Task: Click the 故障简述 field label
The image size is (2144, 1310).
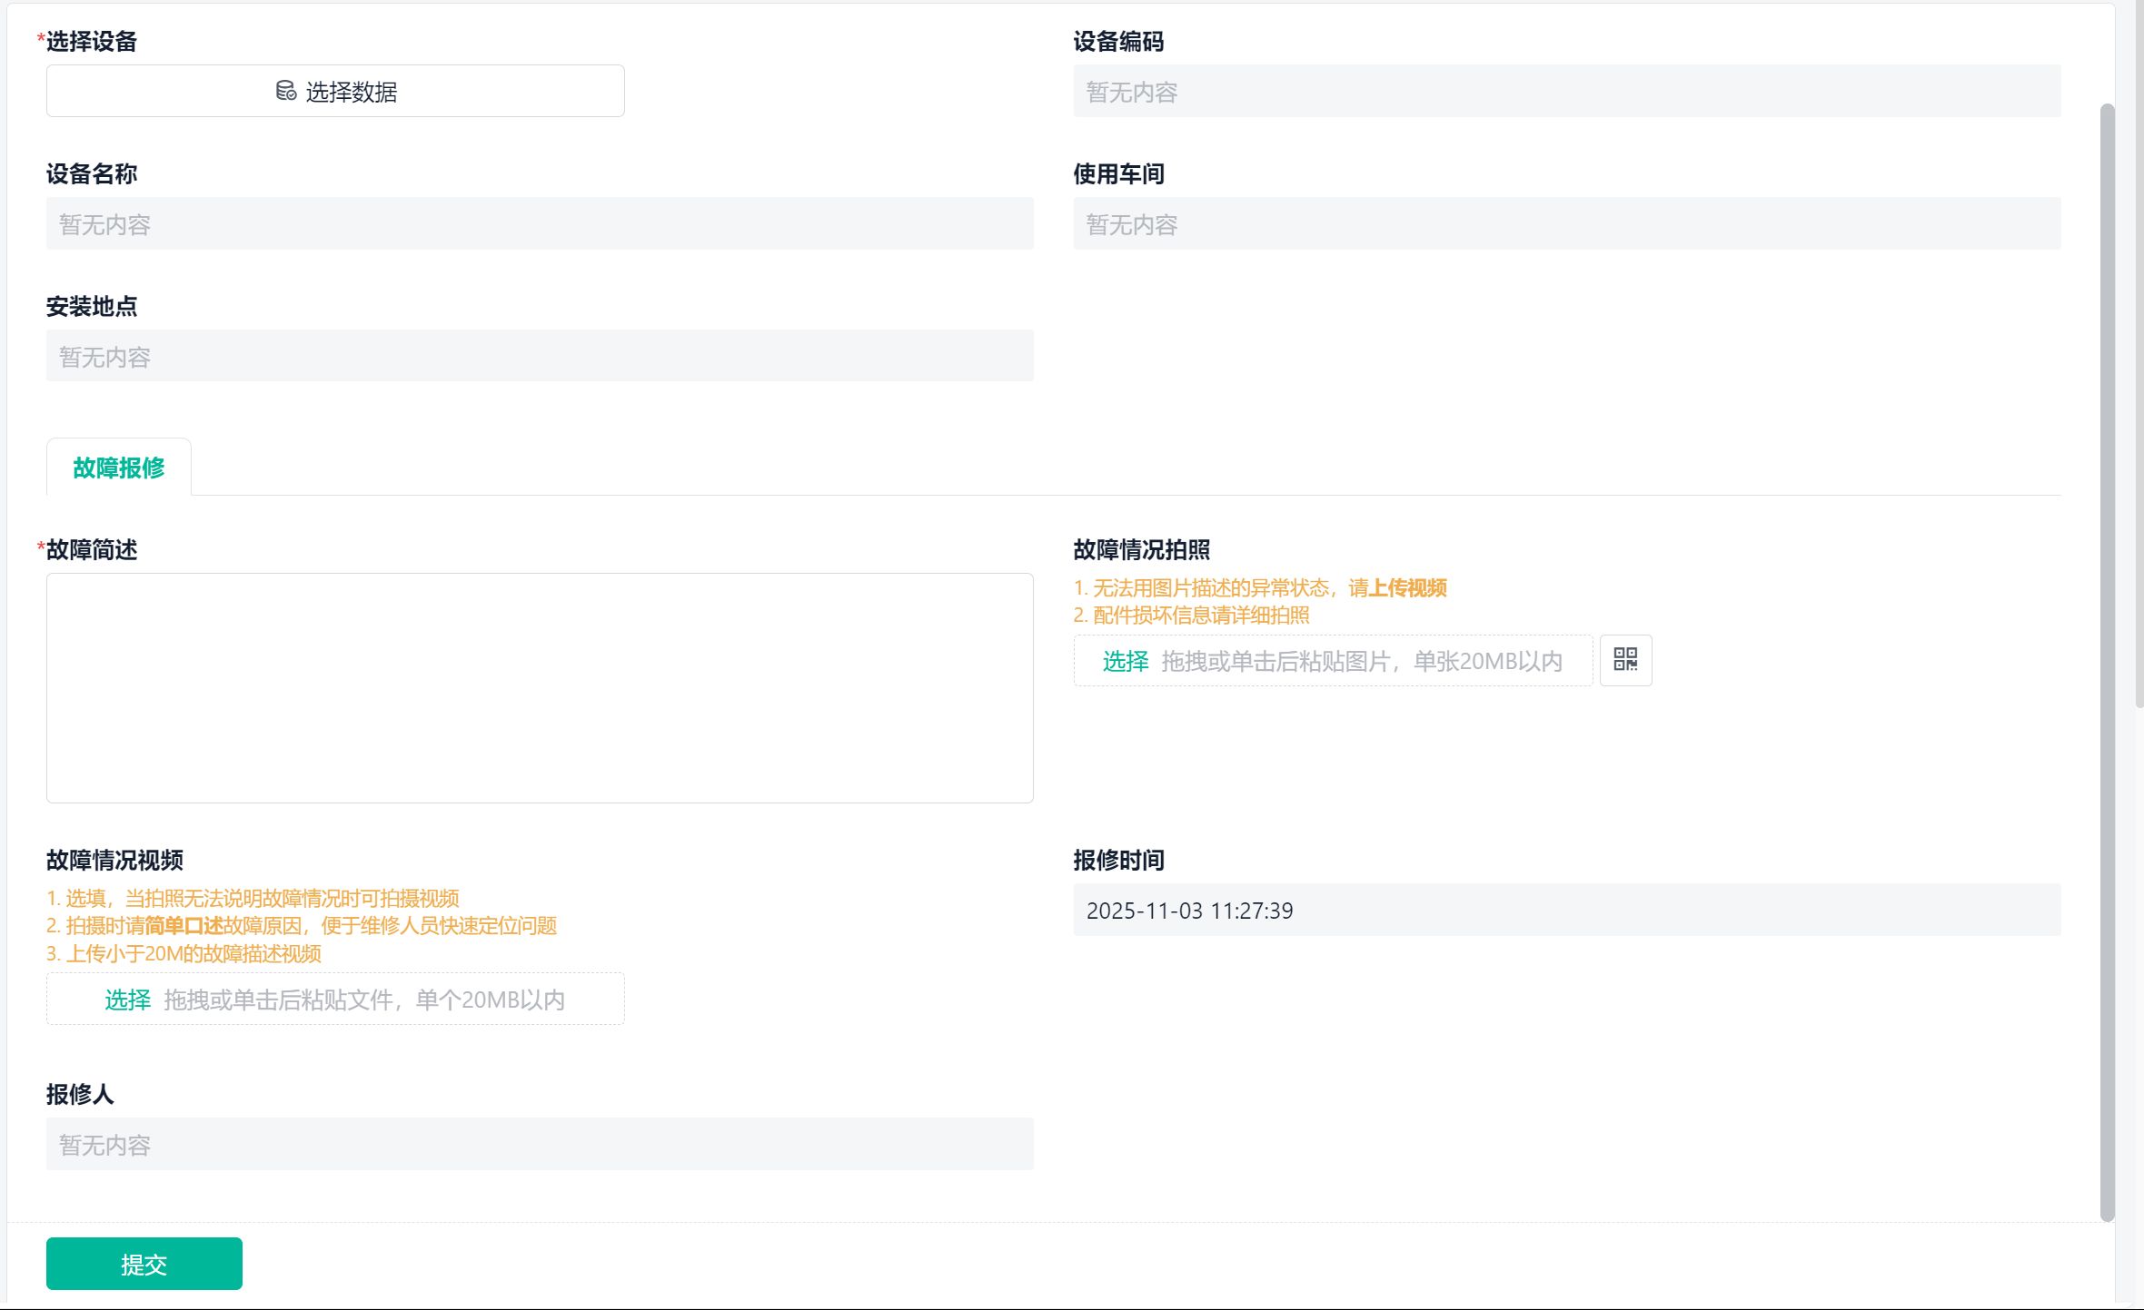Action: 92,549
